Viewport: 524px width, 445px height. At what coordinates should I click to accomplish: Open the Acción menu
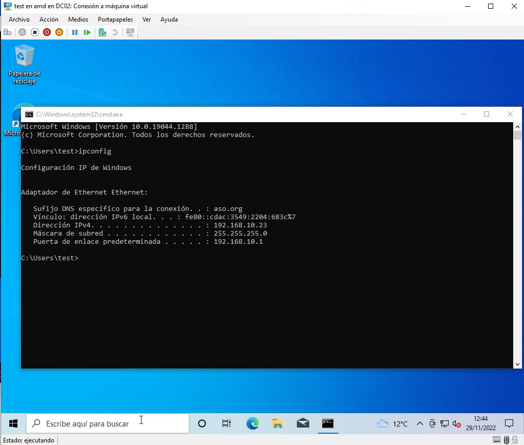[x=49, y=20]
